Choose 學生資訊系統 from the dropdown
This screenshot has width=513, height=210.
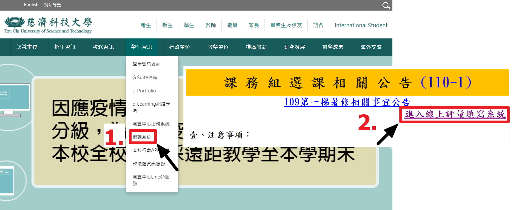pyautogui.click(x=147, y=64)
